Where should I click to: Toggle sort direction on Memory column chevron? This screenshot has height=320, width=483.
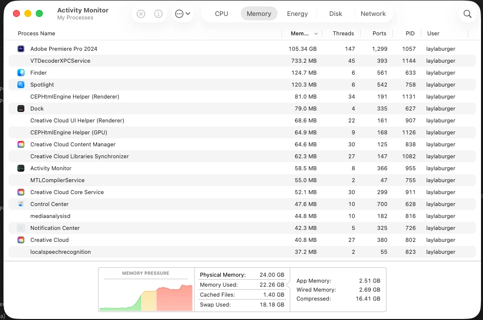point(316,34)
